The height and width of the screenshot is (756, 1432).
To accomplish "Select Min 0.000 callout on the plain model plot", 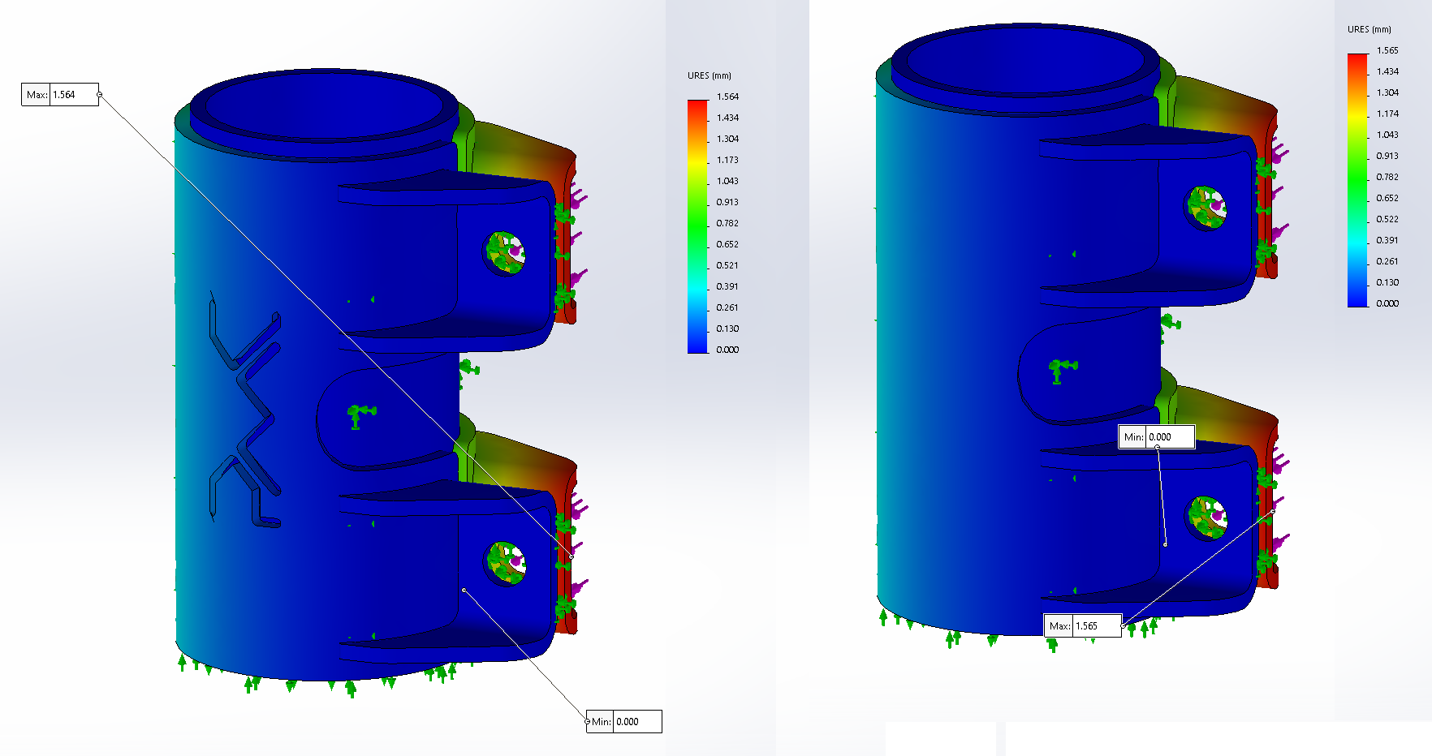I will [x=1156, y=437].
